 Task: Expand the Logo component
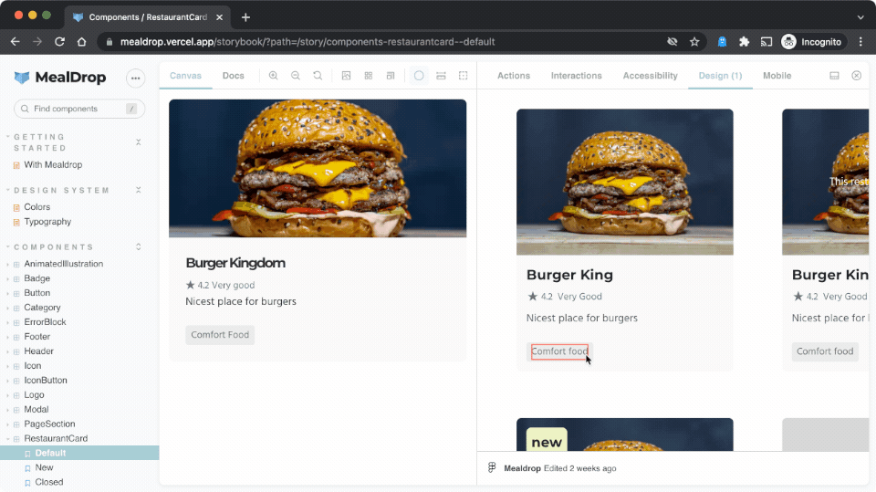tap(34, 394)
